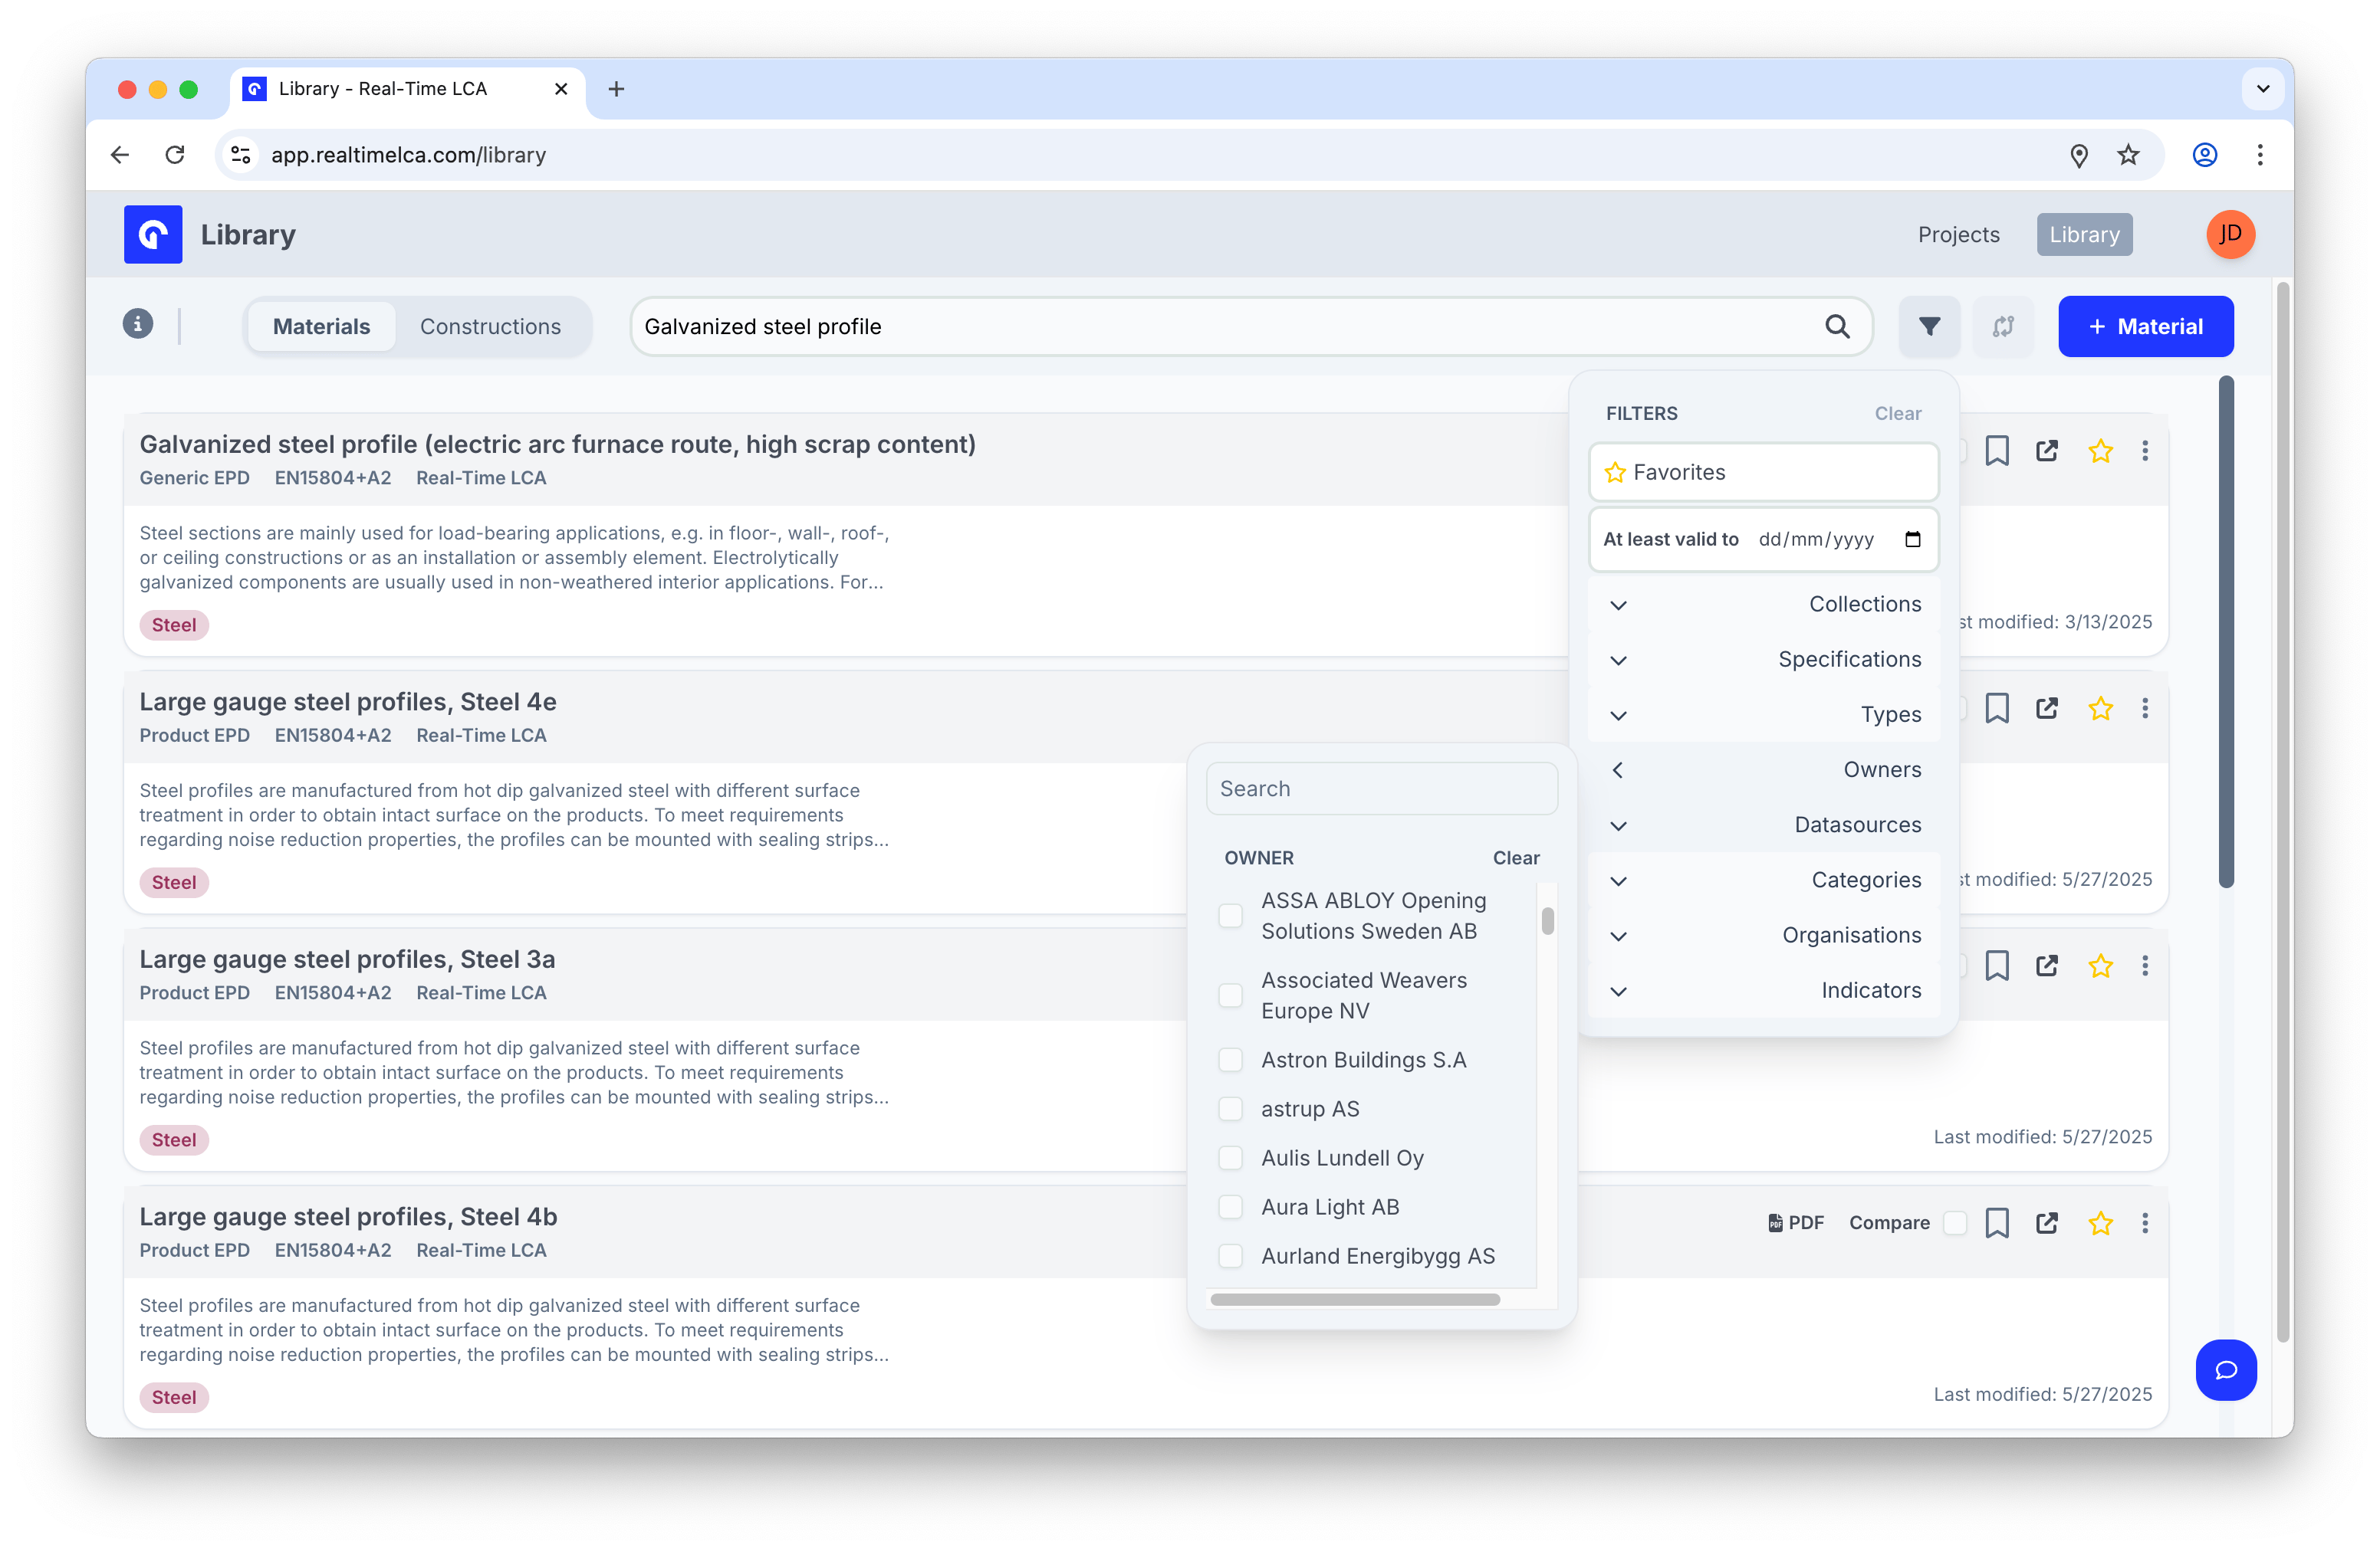Open Steel 4b external link icon
This screenshot has width=2380, height=1551.
coord(2047,1223)
